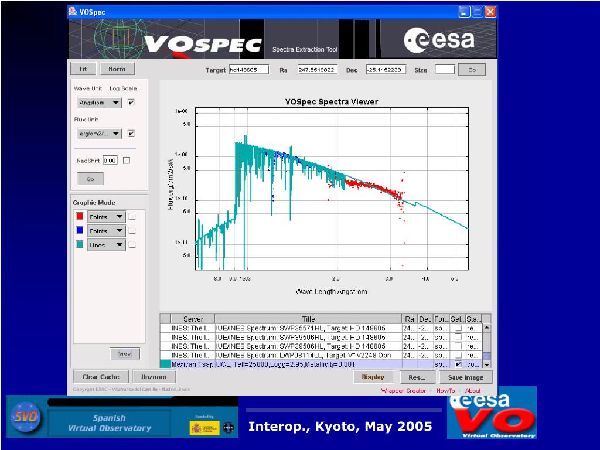The height and width of the screenshot is (450, 600).
Task: Click the Target input field hd148605
Action: (248, 70)
